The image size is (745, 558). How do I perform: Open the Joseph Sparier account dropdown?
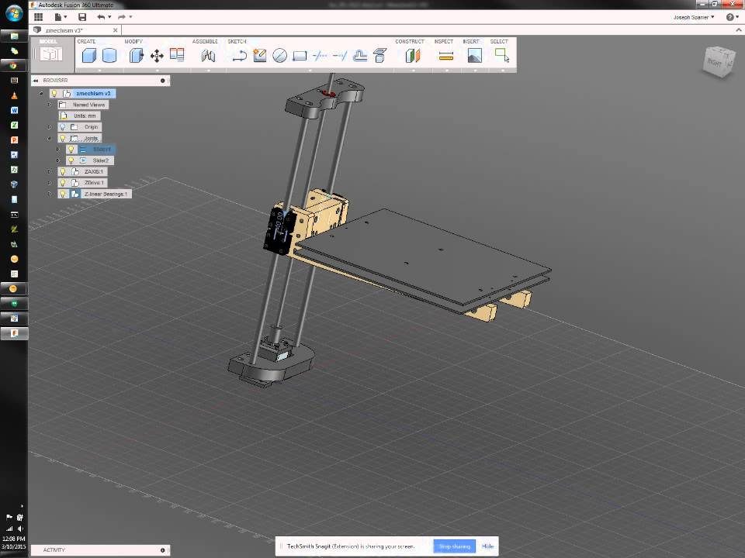(x=693, y=17)
